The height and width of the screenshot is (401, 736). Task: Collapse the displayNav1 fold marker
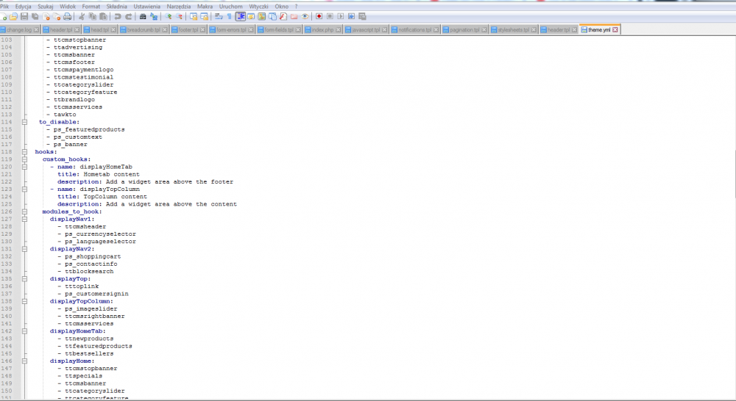point(24,220)
